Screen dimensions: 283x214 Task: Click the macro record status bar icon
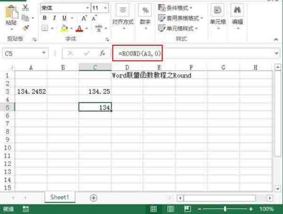click(26, 209)
